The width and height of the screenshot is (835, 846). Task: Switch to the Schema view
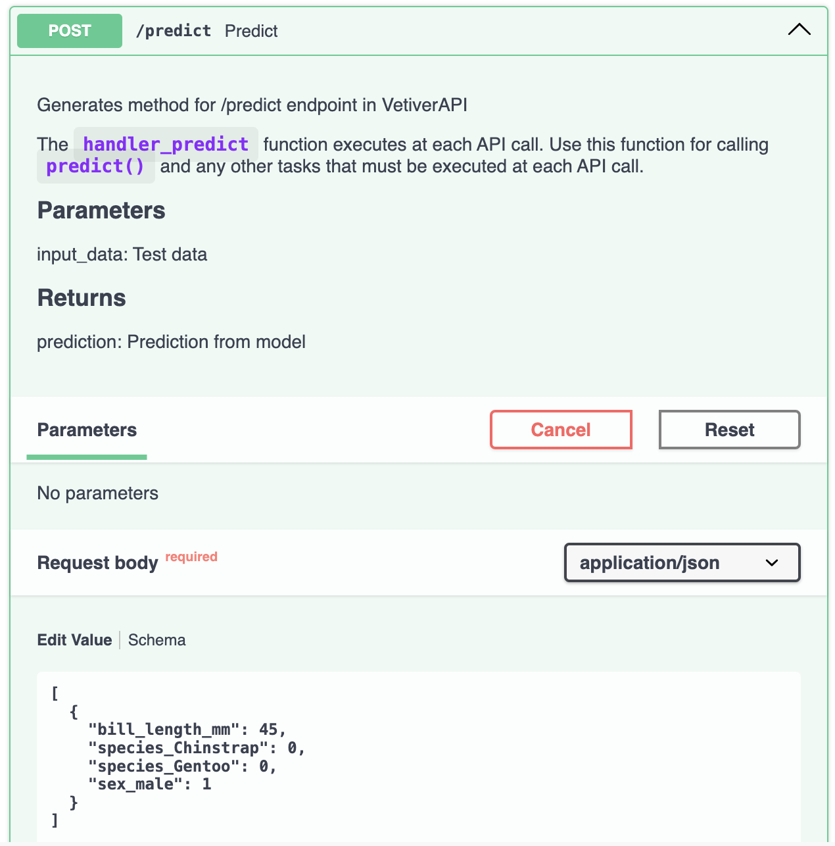(x=156, y=640)
